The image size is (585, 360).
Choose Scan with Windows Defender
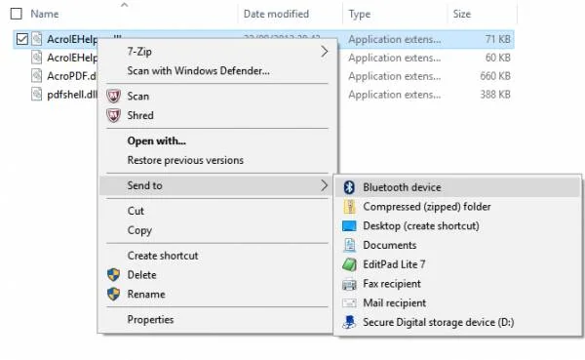(199, 70)
